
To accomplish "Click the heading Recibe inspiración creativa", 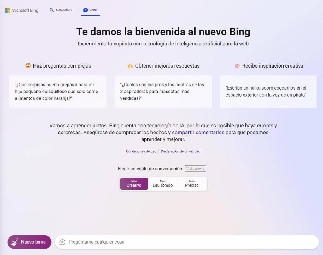I will (273, 66).
